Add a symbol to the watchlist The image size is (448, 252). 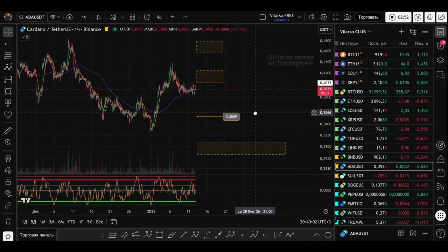click(401, 31)
